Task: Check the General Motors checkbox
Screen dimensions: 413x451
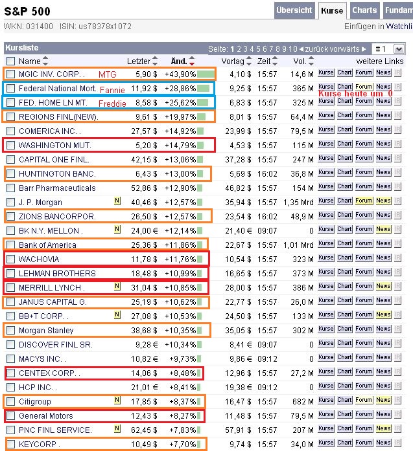Action: (x=10, y=415)
